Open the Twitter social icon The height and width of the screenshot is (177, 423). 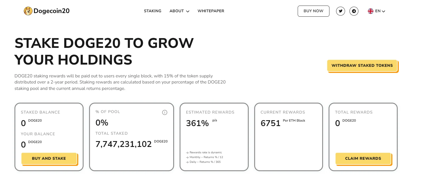(341, 11)
